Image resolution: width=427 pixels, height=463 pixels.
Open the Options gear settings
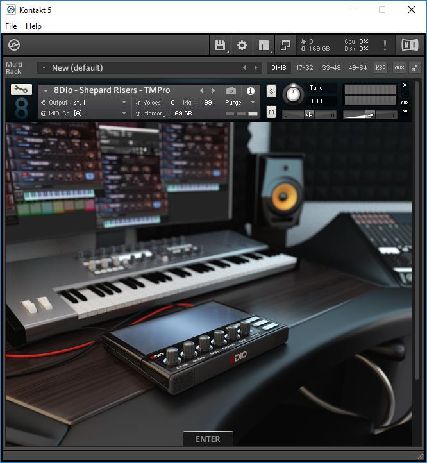242,45
